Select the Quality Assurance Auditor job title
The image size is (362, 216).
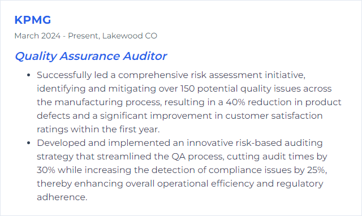click(x=90, y=57)
